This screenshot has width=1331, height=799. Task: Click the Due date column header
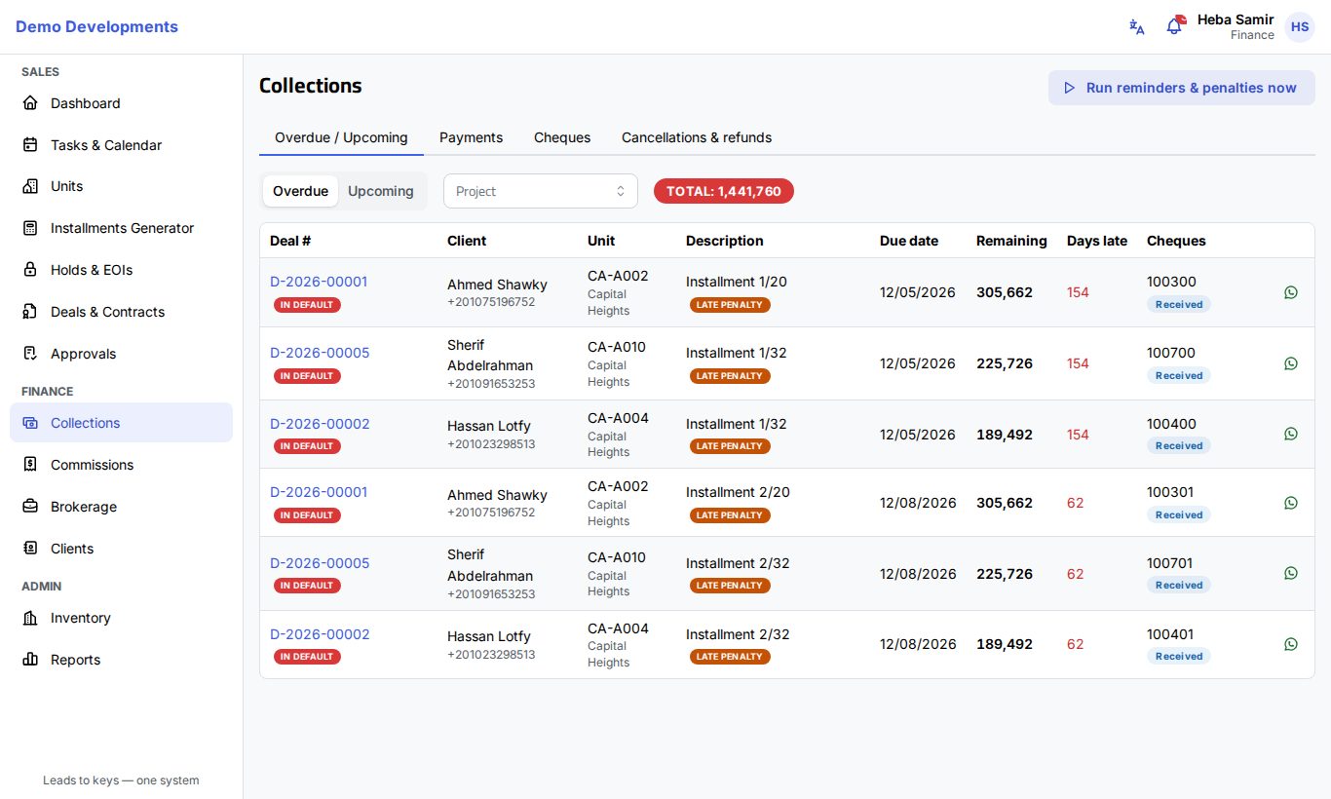(x=909, y=241)
